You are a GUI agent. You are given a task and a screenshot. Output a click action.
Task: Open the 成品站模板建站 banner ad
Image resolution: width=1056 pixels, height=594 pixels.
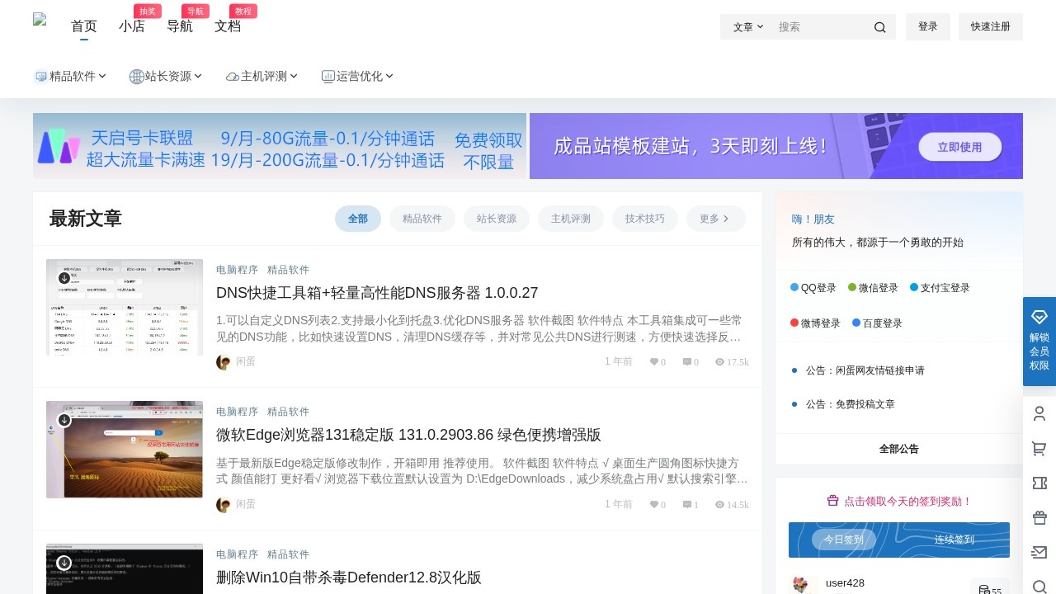tap(776, 146)
